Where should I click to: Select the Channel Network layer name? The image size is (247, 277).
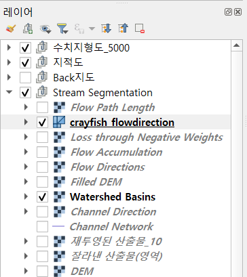click(x=112, y=226)
